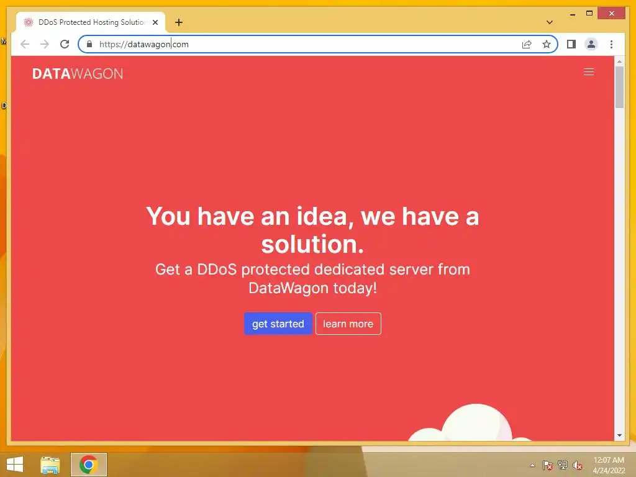Click the DATAWAGON logo
The image size is (636, 477).
[x=78, y=73]
